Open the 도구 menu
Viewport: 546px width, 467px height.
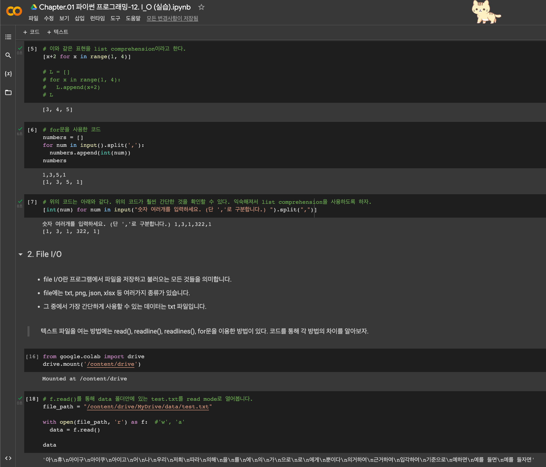[115, 18]
